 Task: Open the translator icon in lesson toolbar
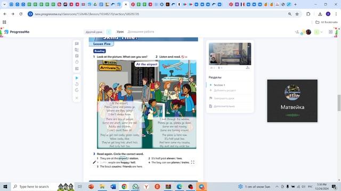pos(77,50)
